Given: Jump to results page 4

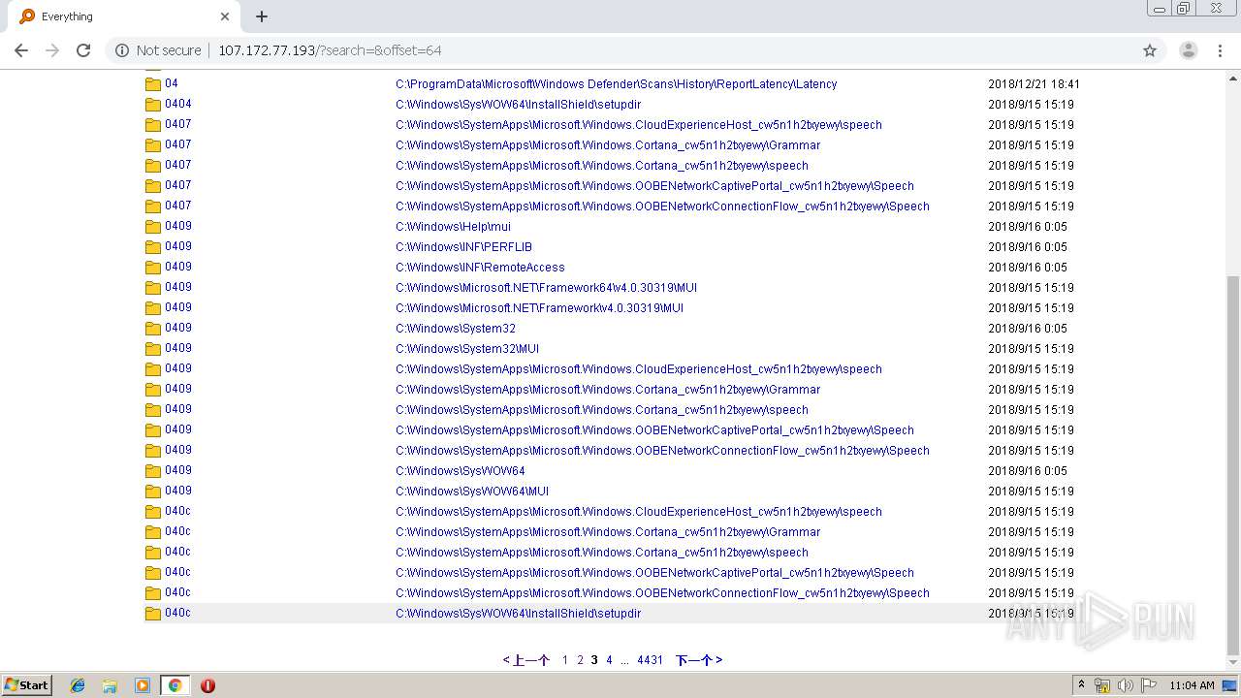Looking at the screenshot, I should 609,660.
